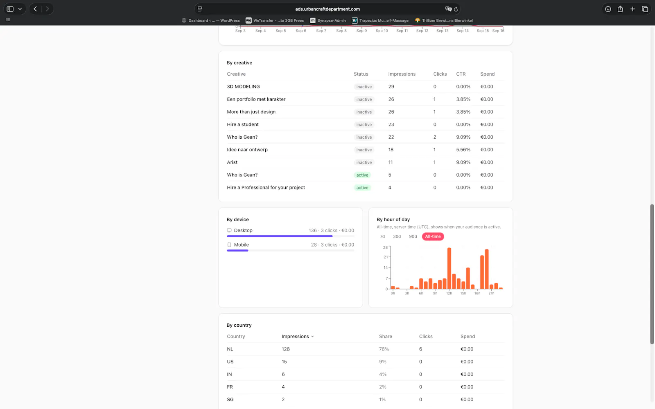This screenshot has width=655, height=409.
Task: Click the Country column header
Action: click(x=236, y=337)
